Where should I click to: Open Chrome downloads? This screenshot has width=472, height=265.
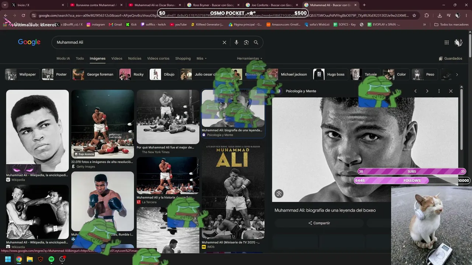(440, 15)
